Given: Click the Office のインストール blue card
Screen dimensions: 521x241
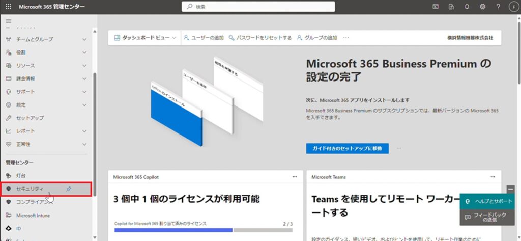Looking at the screenshot, I should click(x=177, y=113).
